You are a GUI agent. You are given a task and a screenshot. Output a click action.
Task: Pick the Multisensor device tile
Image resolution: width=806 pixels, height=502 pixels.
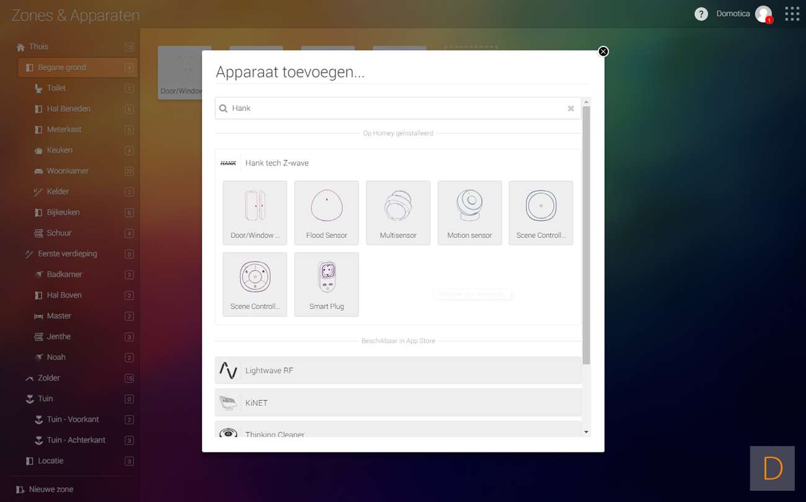pyautogui.click(x=398, y=213)
